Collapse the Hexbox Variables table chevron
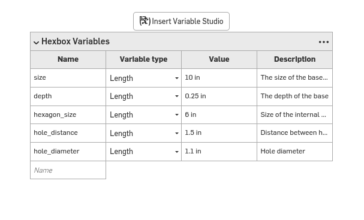The width and height of the screenshot is (364, 220). (x=36, y=42)
